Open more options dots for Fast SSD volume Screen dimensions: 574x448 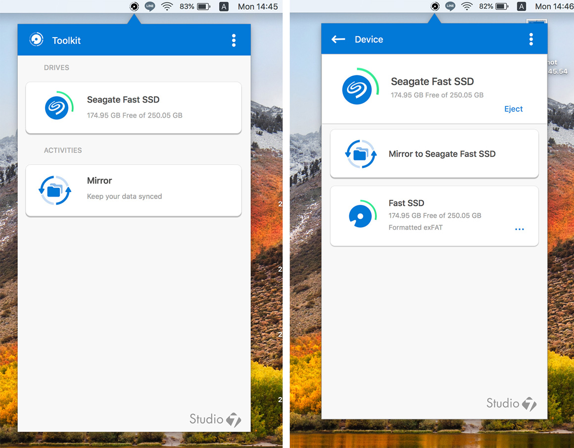pos(519,229)
